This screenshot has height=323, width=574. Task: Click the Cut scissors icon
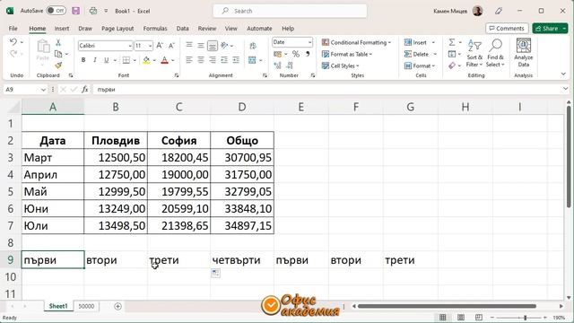[x=58, y=42]
